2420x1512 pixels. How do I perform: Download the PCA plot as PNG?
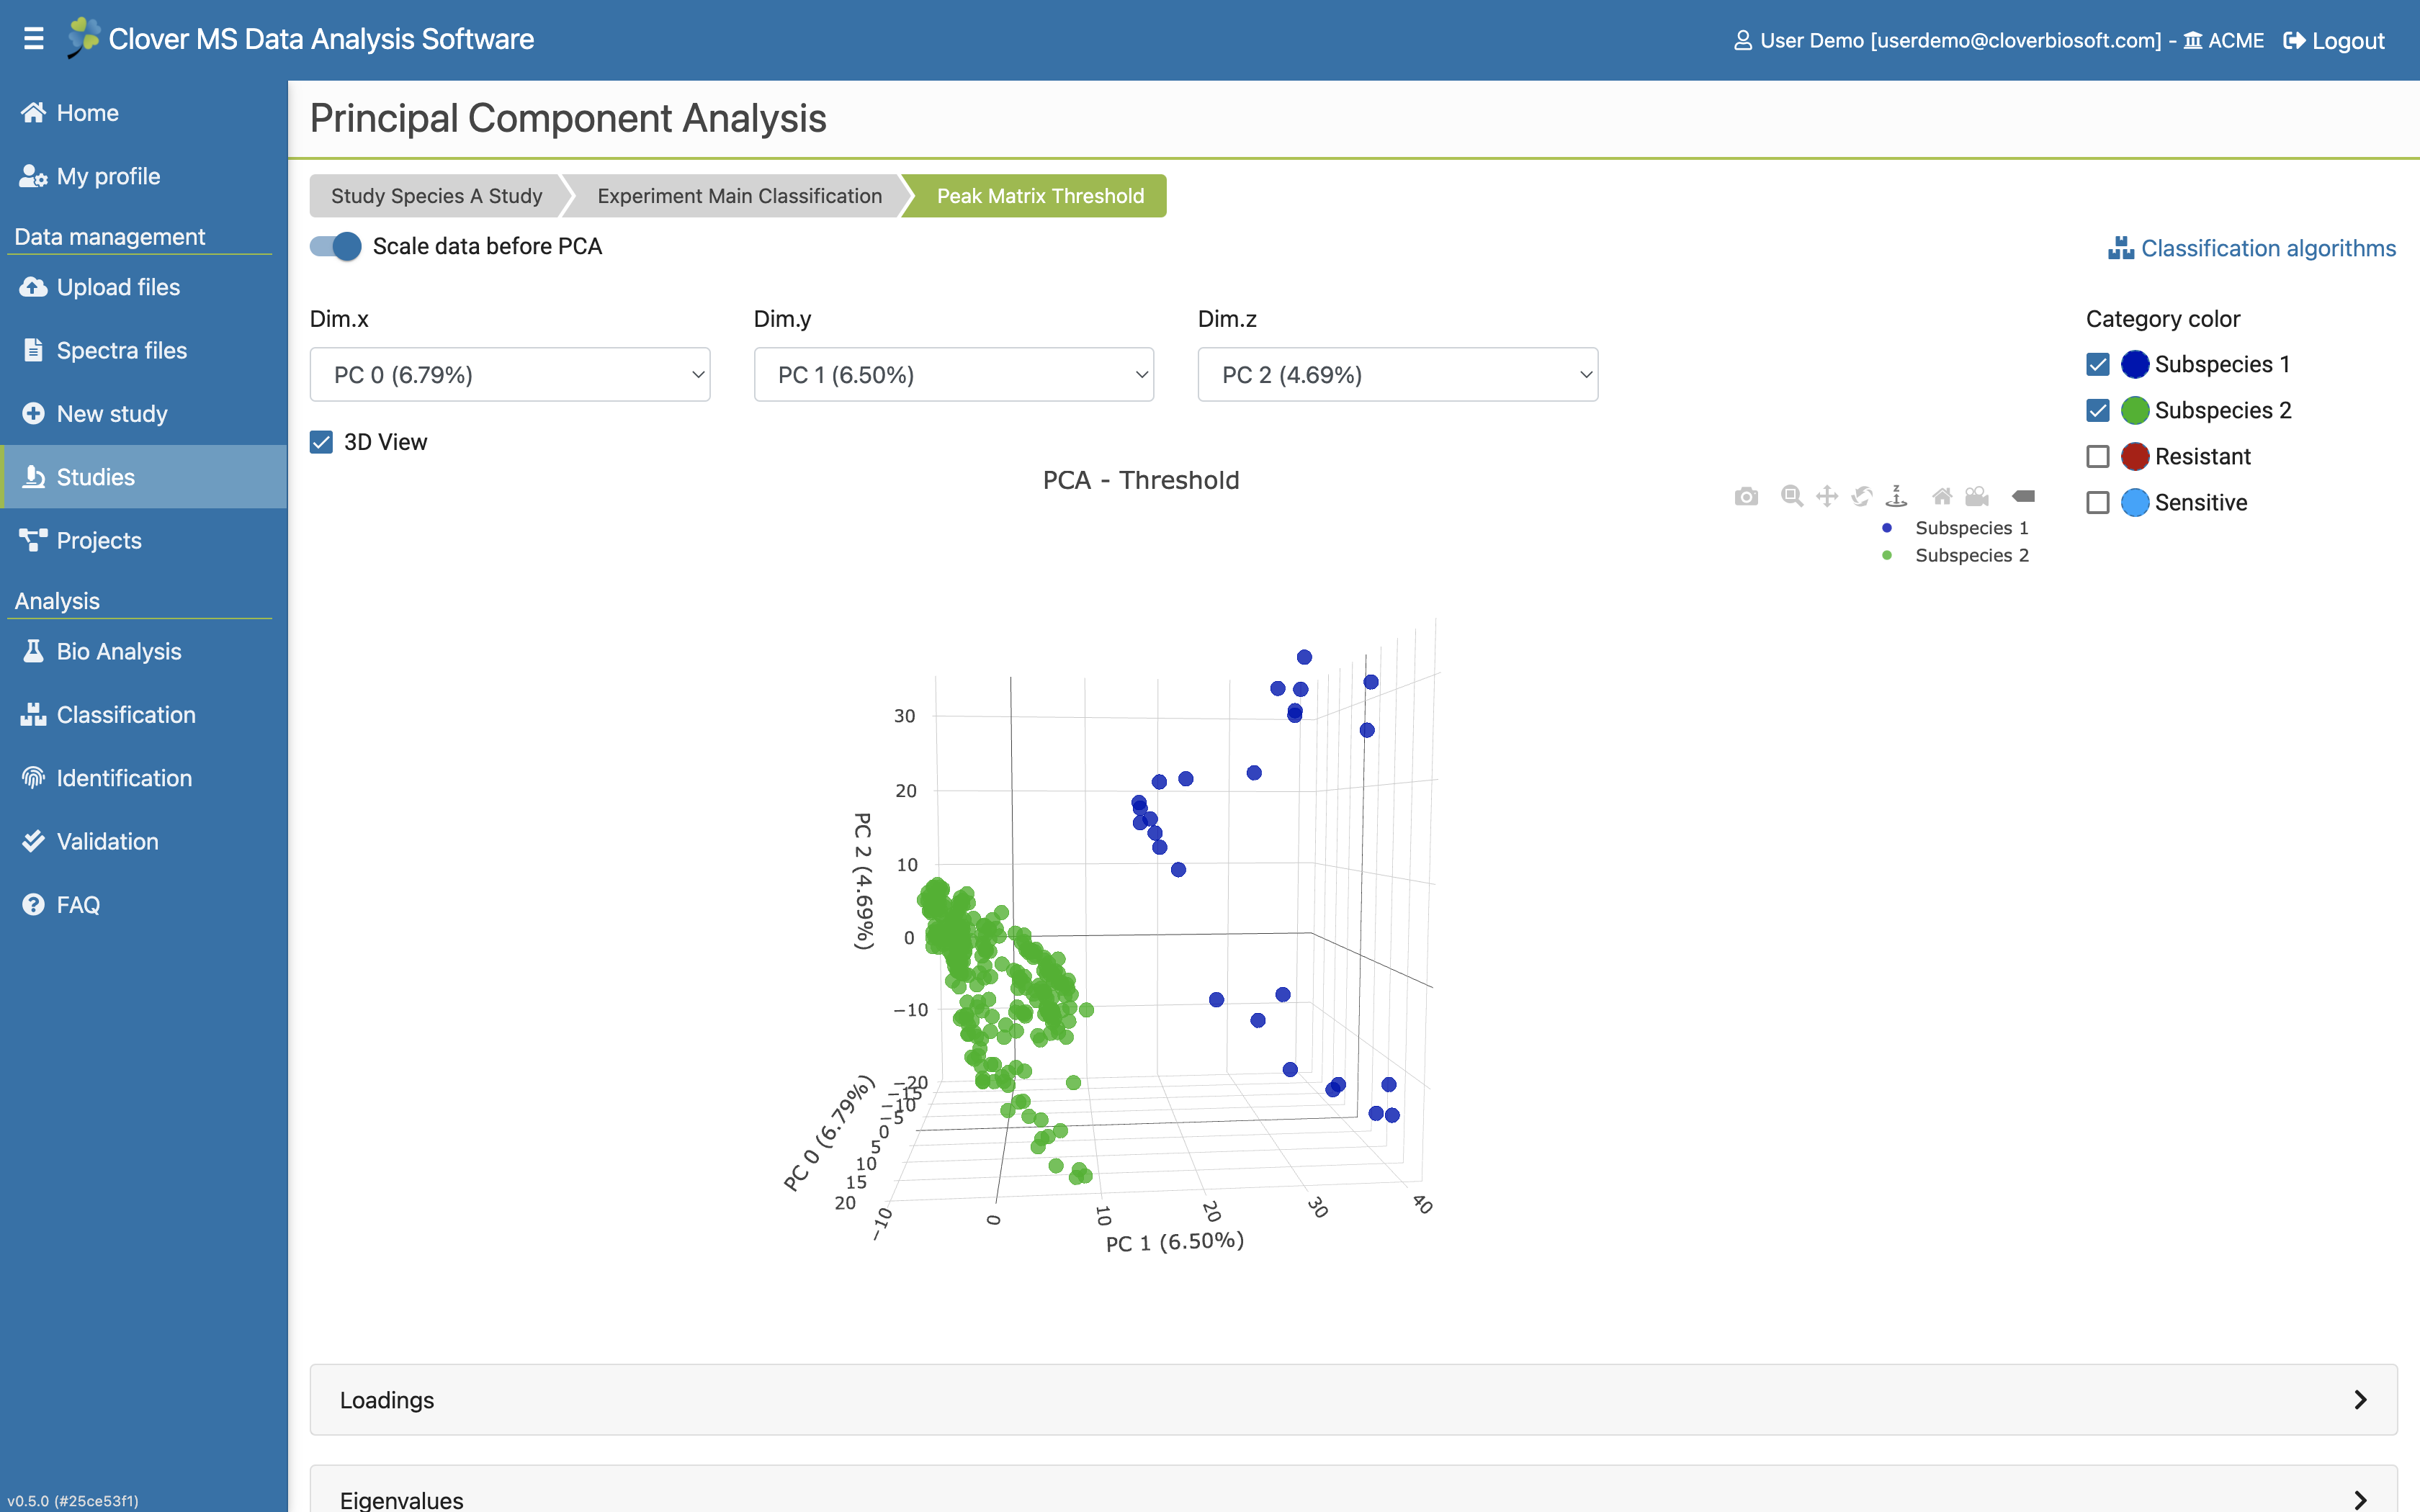(1746, 496)
